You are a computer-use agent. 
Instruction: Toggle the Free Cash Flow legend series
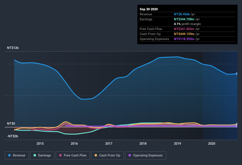(x=73, y=156)
